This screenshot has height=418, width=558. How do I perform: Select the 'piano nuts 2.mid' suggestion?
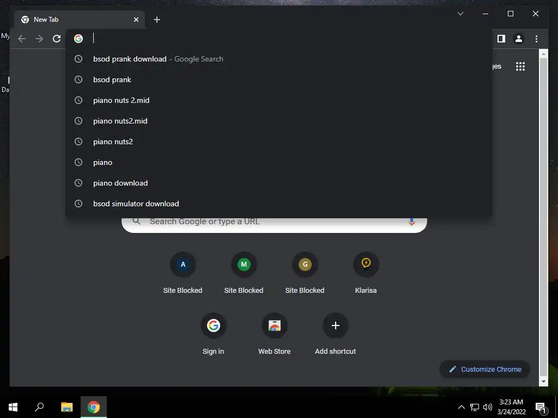click(x=280, y=100)
